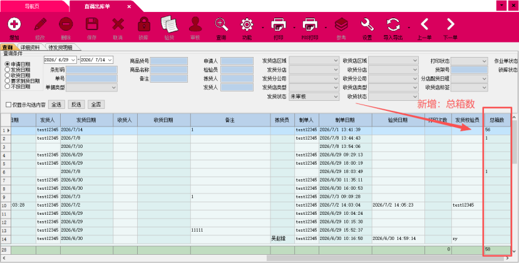Click the 全否 button

(x=96, y=105)
